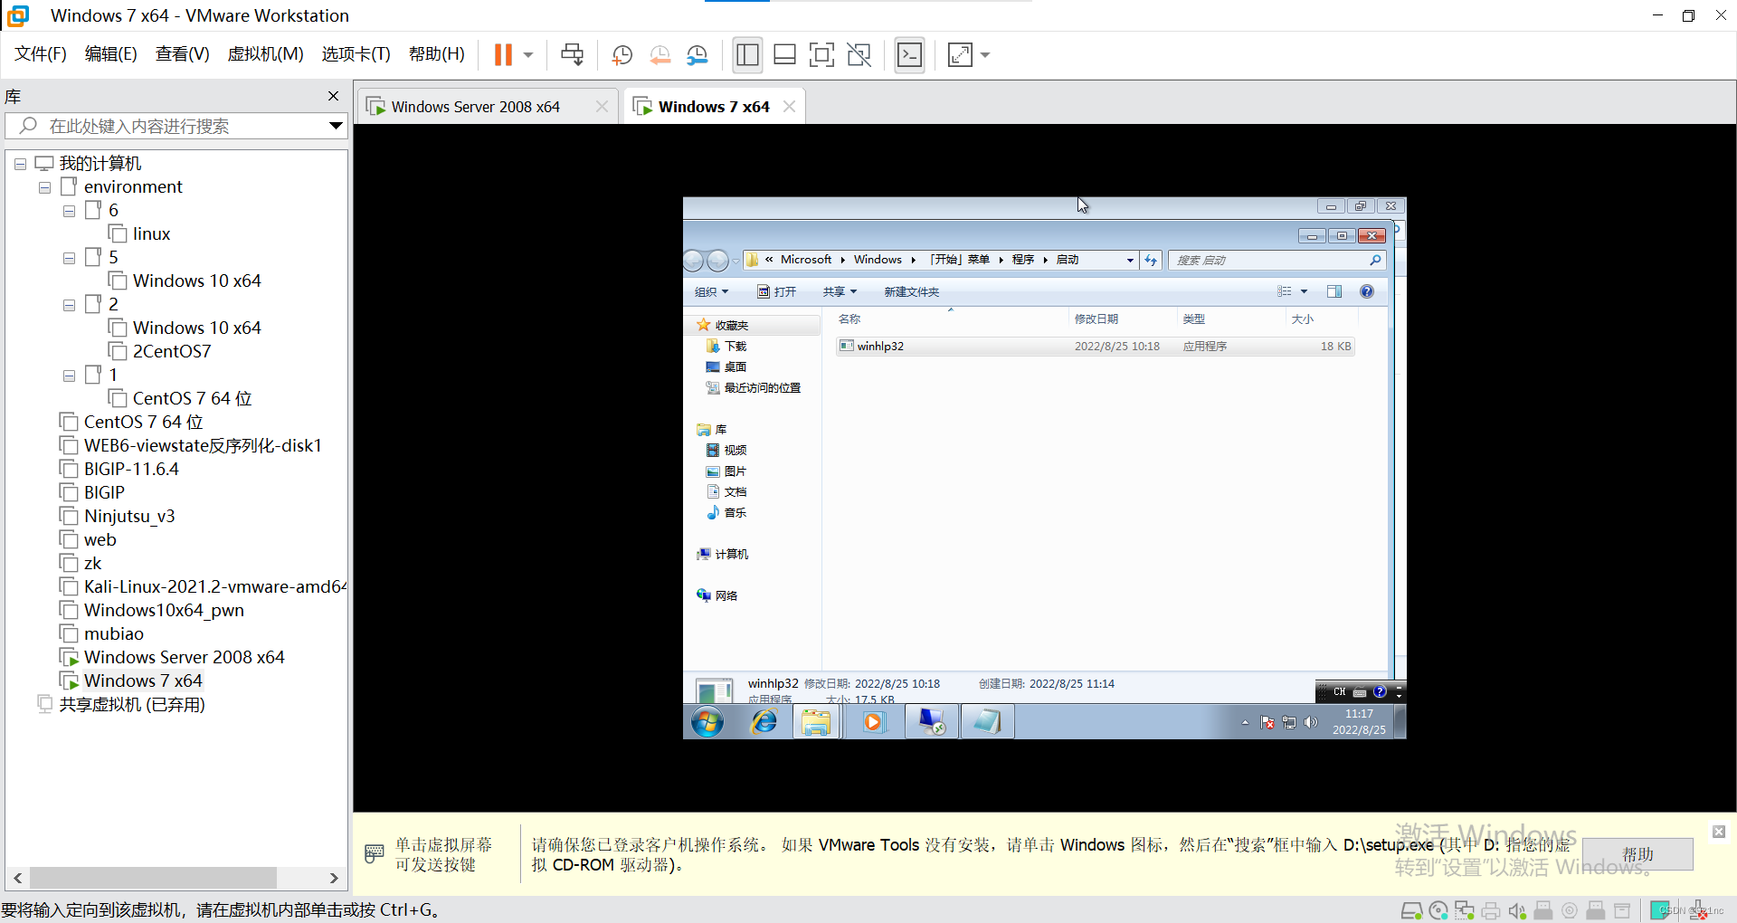Open the library search filter dropdown
1737x923 pixels.
coord(336,126)
